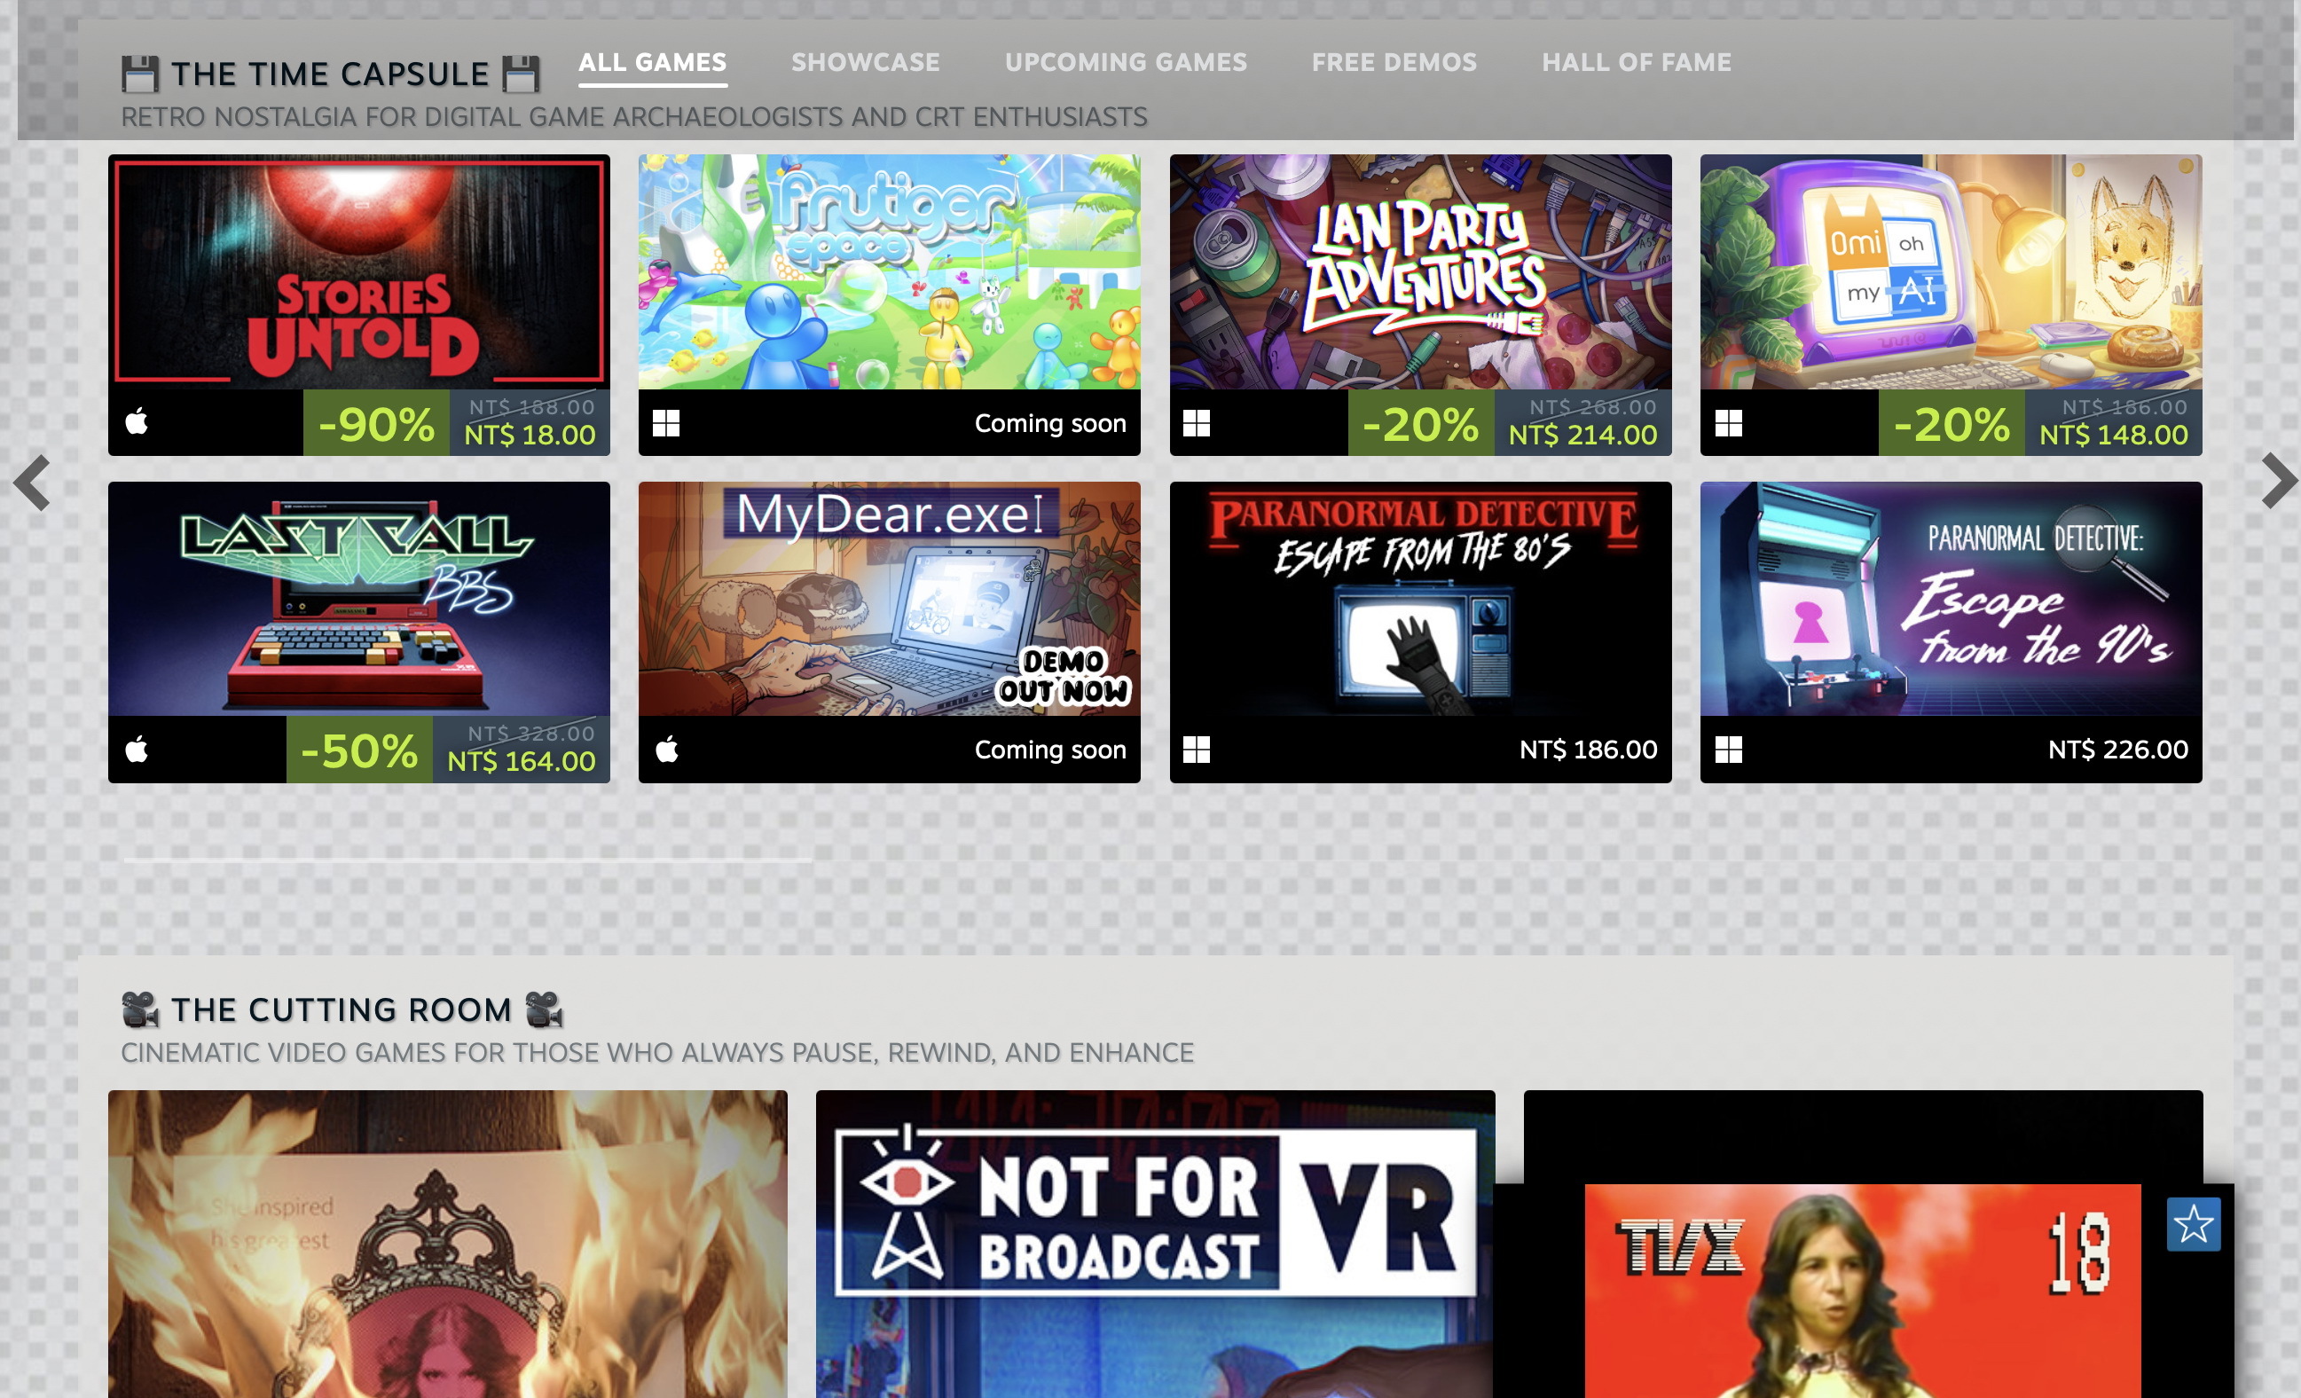Open the Frutiger Space game artwork
The height and width of the screenshot is (1398, 2301).
(x=889, y=271)
